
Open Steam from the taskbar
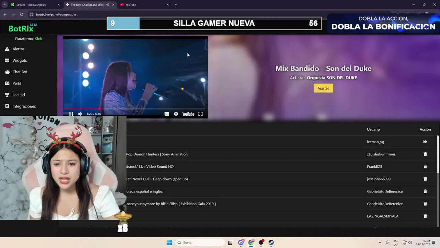click(x=271, y=242)
